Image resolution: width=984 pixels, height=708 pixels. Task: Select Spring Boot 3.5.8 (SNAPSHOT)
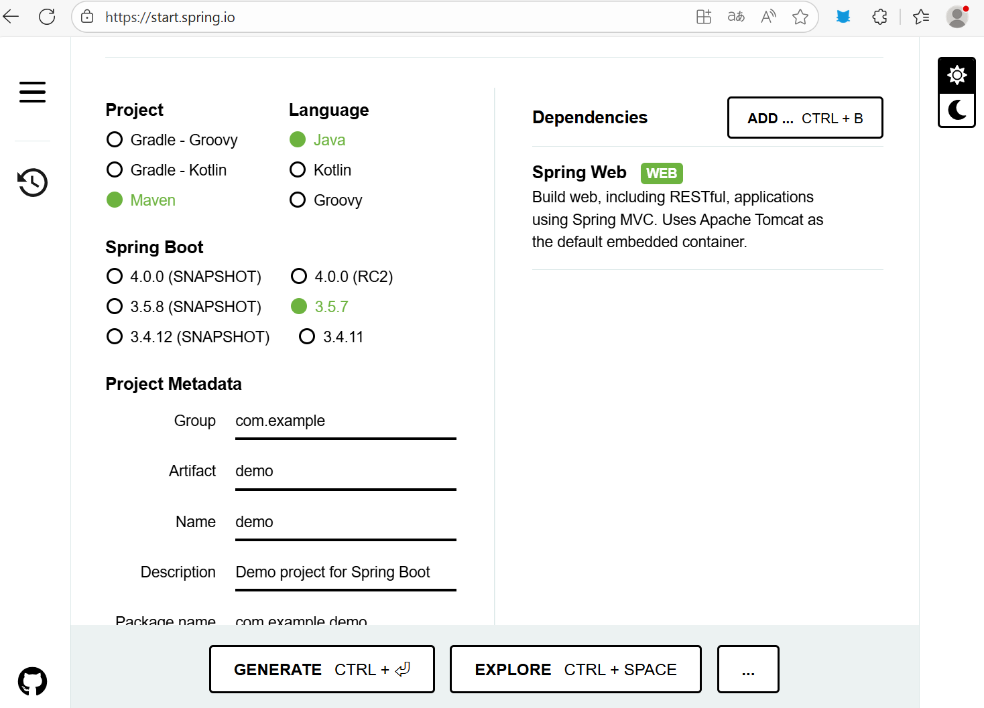184,306
